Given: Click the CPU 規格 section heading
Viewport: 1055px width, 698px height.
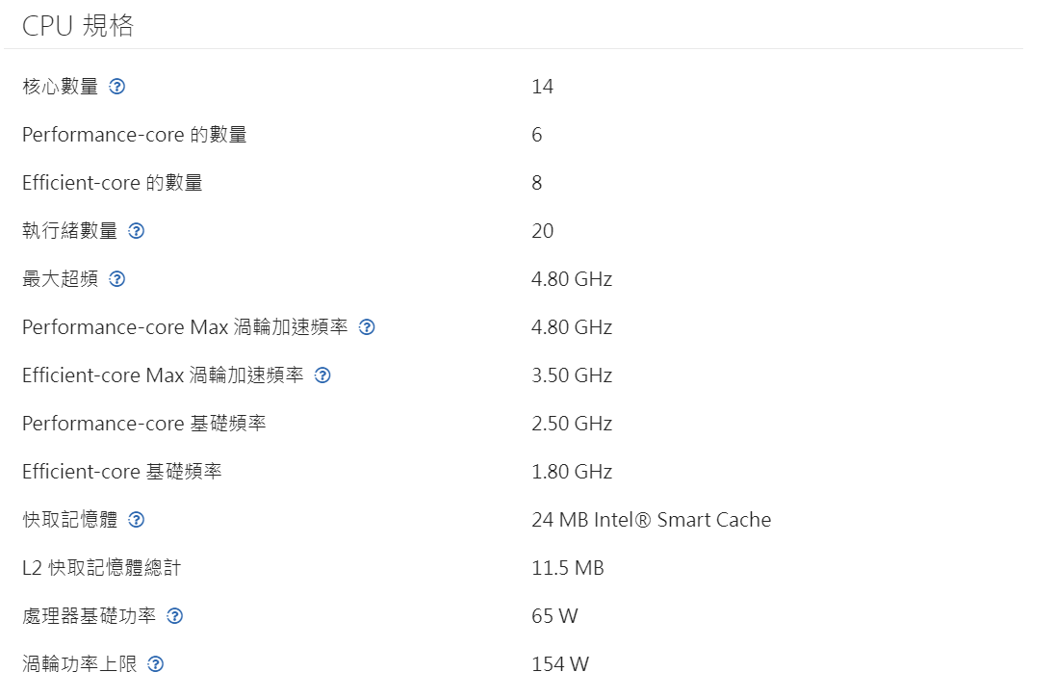Looking at the screenshot, I should 78,26.
